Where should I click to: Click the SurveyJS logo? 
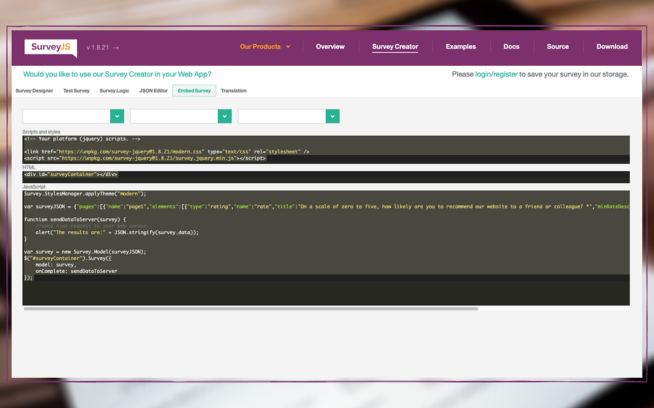pos(50,47)
